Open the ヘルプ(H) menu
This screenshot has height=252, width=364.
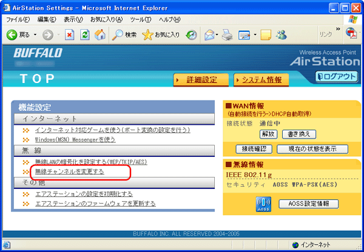click(169, 19)
